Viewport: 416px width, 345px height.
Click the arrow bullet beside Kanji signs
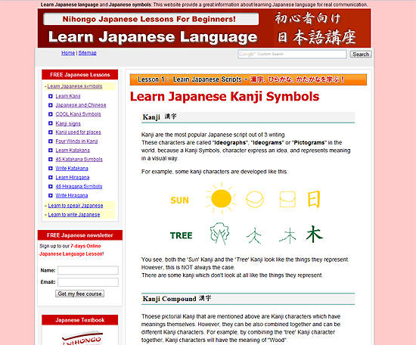coord(51,123)
